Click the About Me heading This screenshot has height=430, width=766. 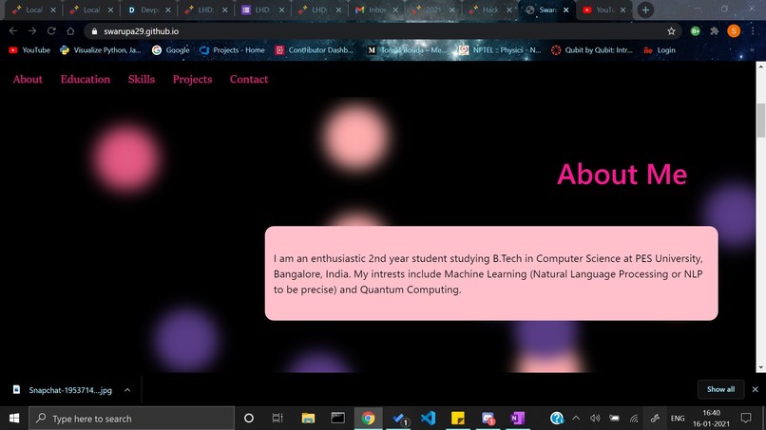point(622,175)
